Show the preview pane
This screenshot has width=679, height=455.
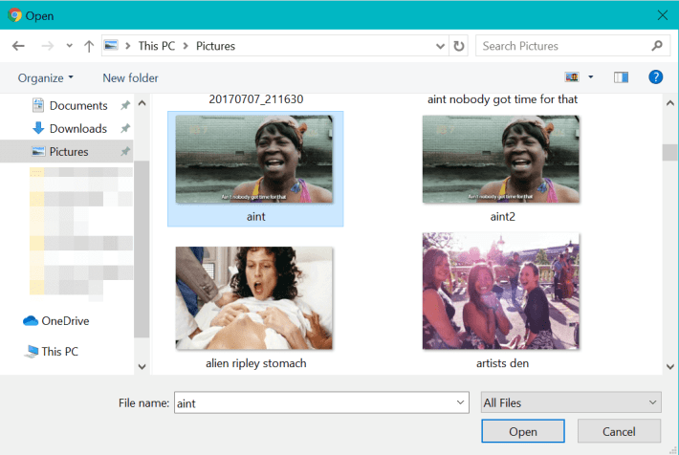621,77
